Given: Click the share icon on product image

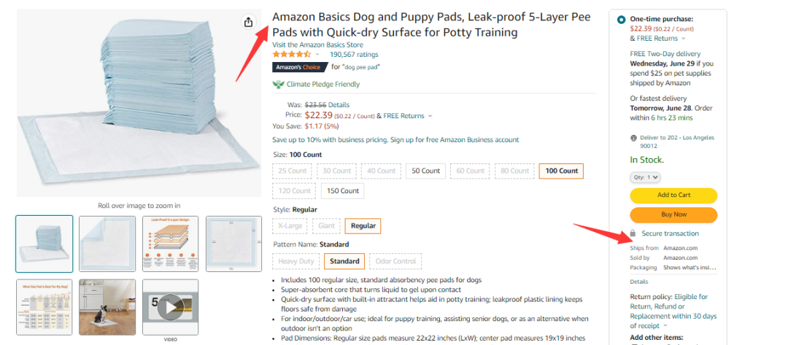Looking at the screenshot, I should pyautogui.click(x=248, y=22).
